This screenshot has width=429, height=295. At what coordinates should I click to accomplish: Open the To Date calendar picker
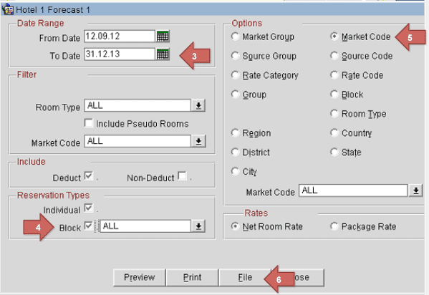(x=163, y=54)
